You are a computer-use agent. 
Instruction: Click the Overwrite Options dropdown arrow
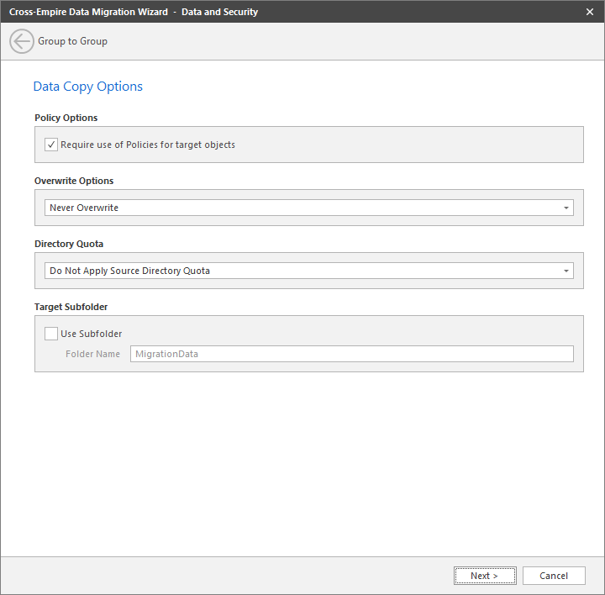566,208
